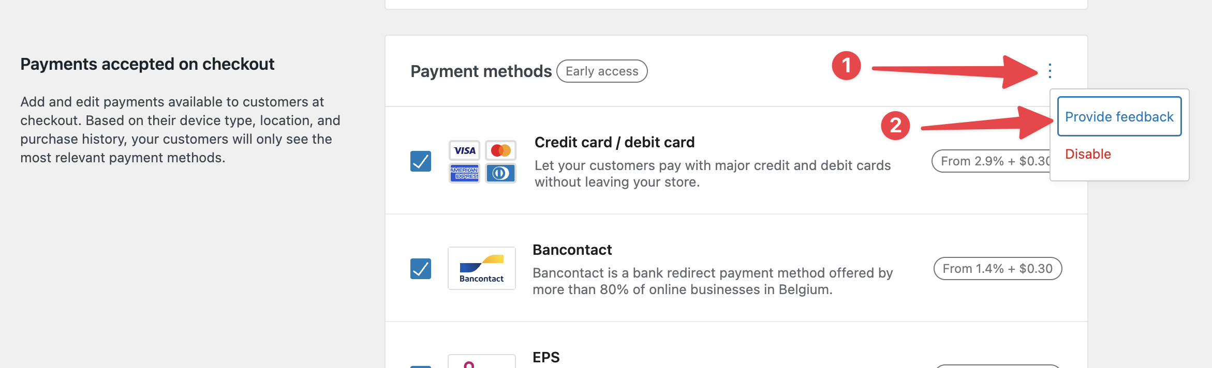This screenshot has width=1212, height=368.
Task: Open the Payment methods three-dot menu
Action: coord(1050,71)
